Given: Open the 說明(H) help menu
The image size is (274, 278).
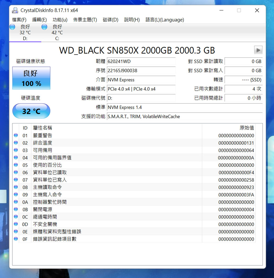Looking at the screenshot, I should [x=132, y=20].
